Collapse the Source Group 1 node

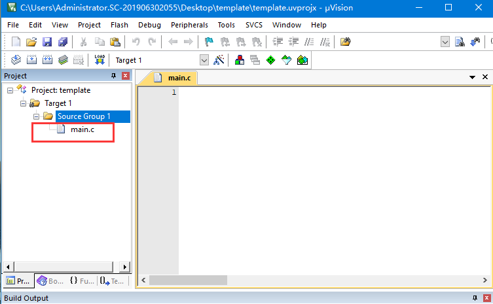click(x=37, y=116)
